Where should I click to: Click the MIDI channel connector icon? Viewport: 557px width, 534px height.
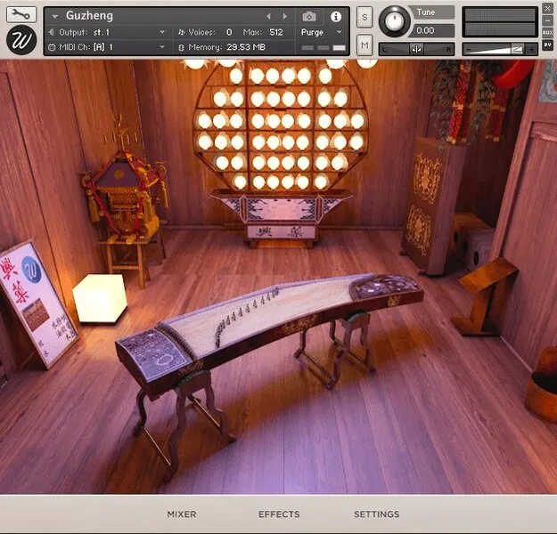point(52,47)
